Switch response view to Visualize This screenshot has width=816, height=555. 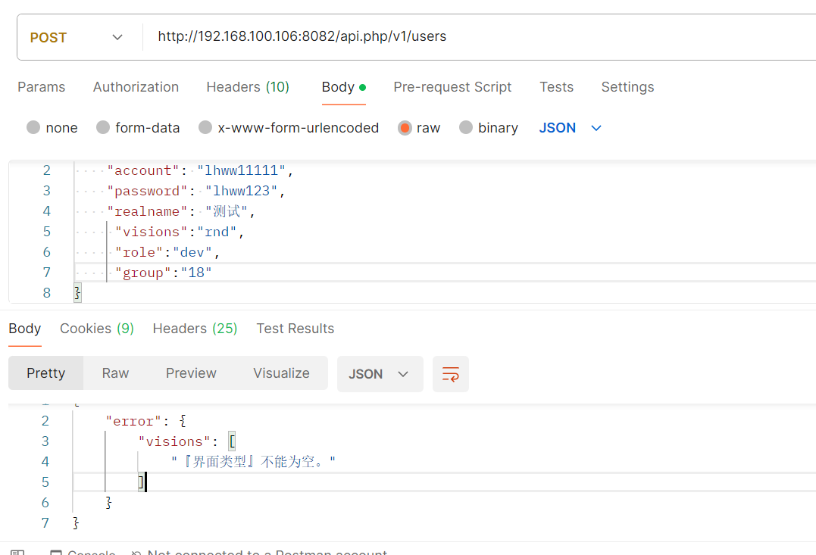[281, 373]
